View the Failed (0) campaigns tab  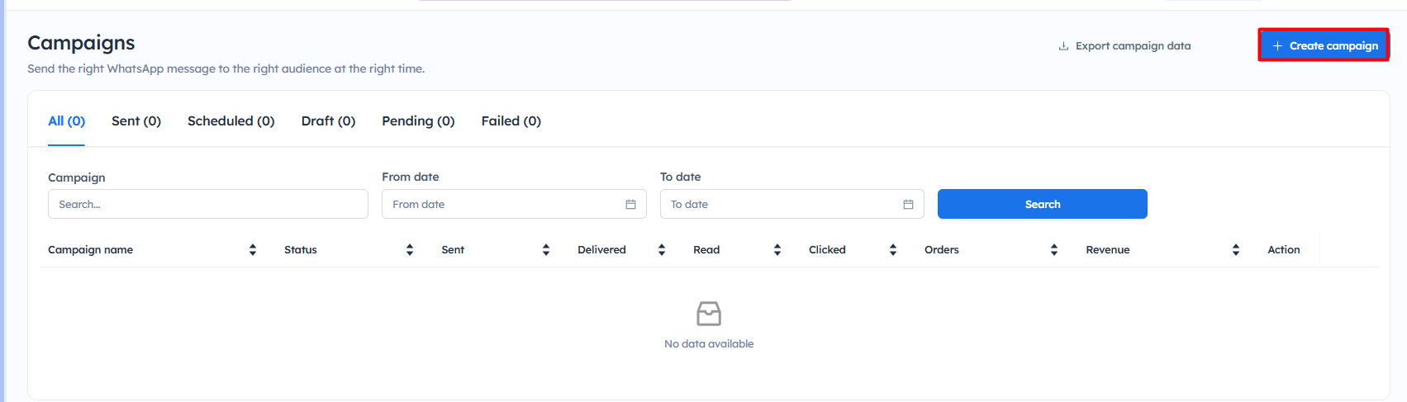pyautogui.click(x=511, y=121)
